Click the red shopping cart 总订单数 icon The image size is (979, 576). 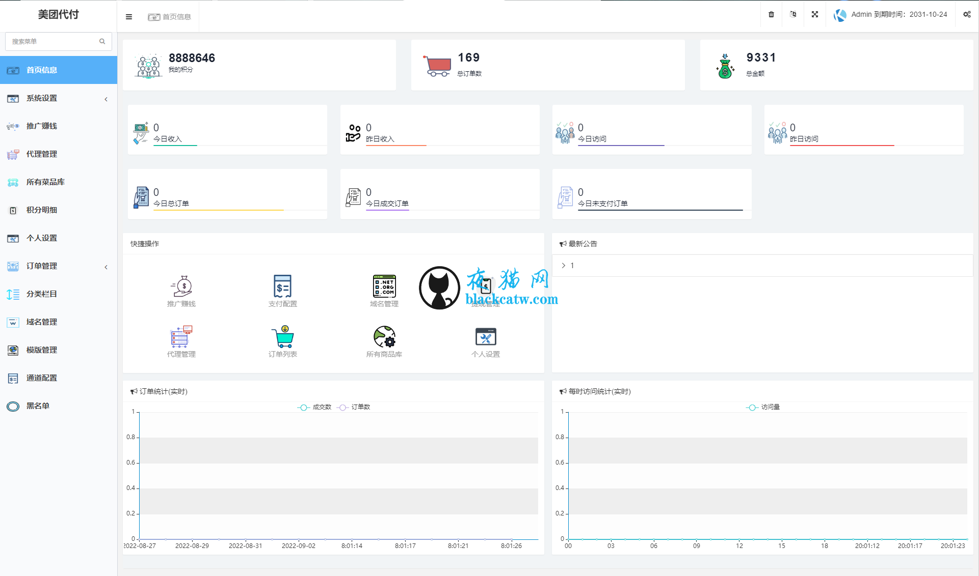[x=437, y=66]
